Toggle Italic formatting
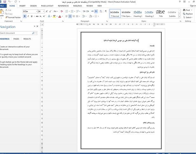196x154 pixels. tap(28, 16)
